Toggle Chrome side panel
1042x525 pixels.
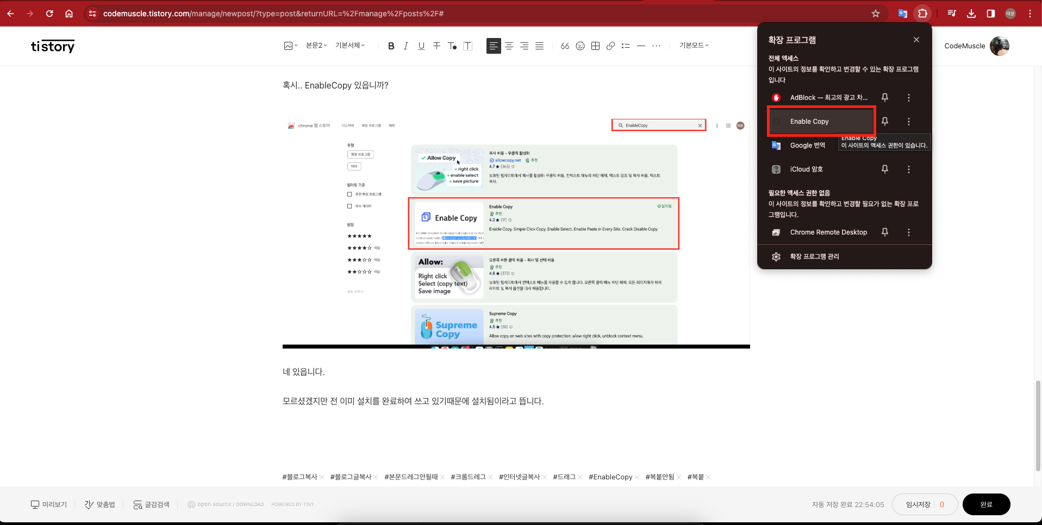[x=991, y=14]
